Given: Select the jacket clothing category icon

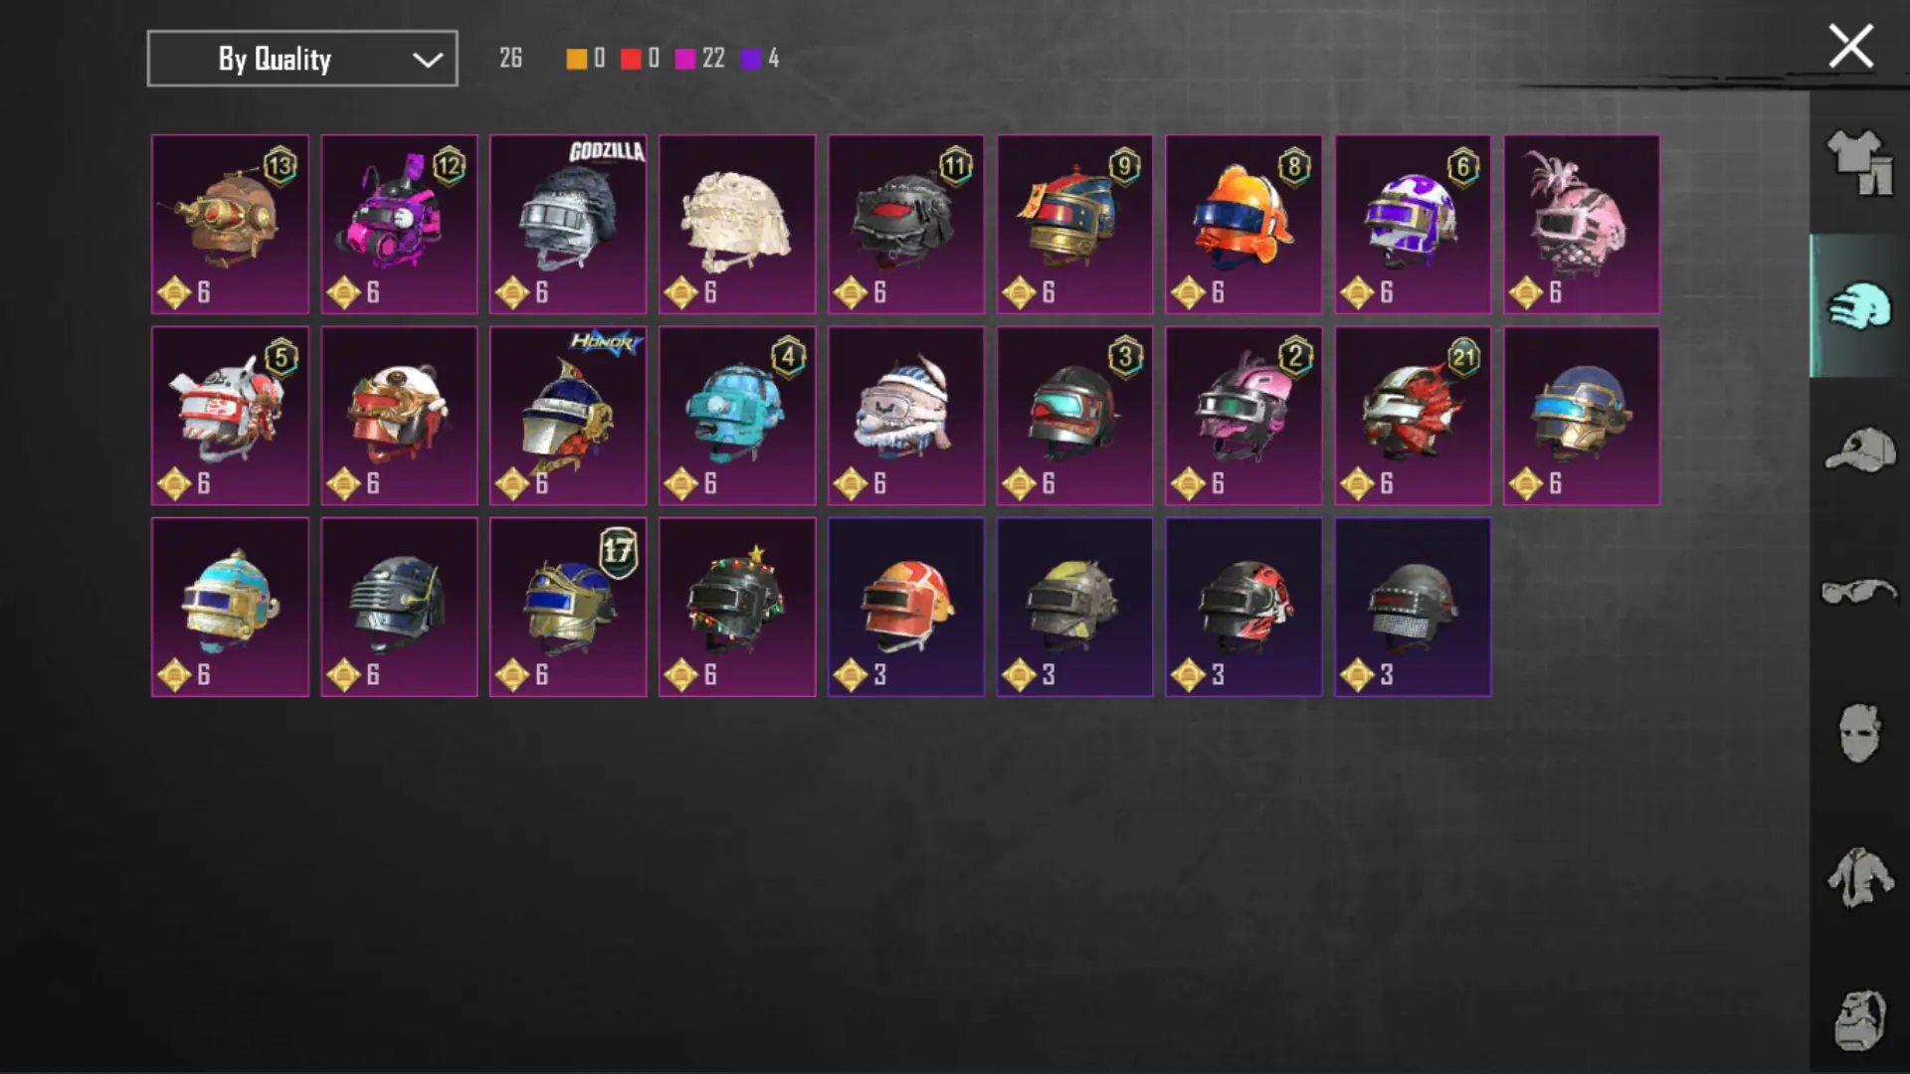Looking at the screenshot, I should 1859,877.
